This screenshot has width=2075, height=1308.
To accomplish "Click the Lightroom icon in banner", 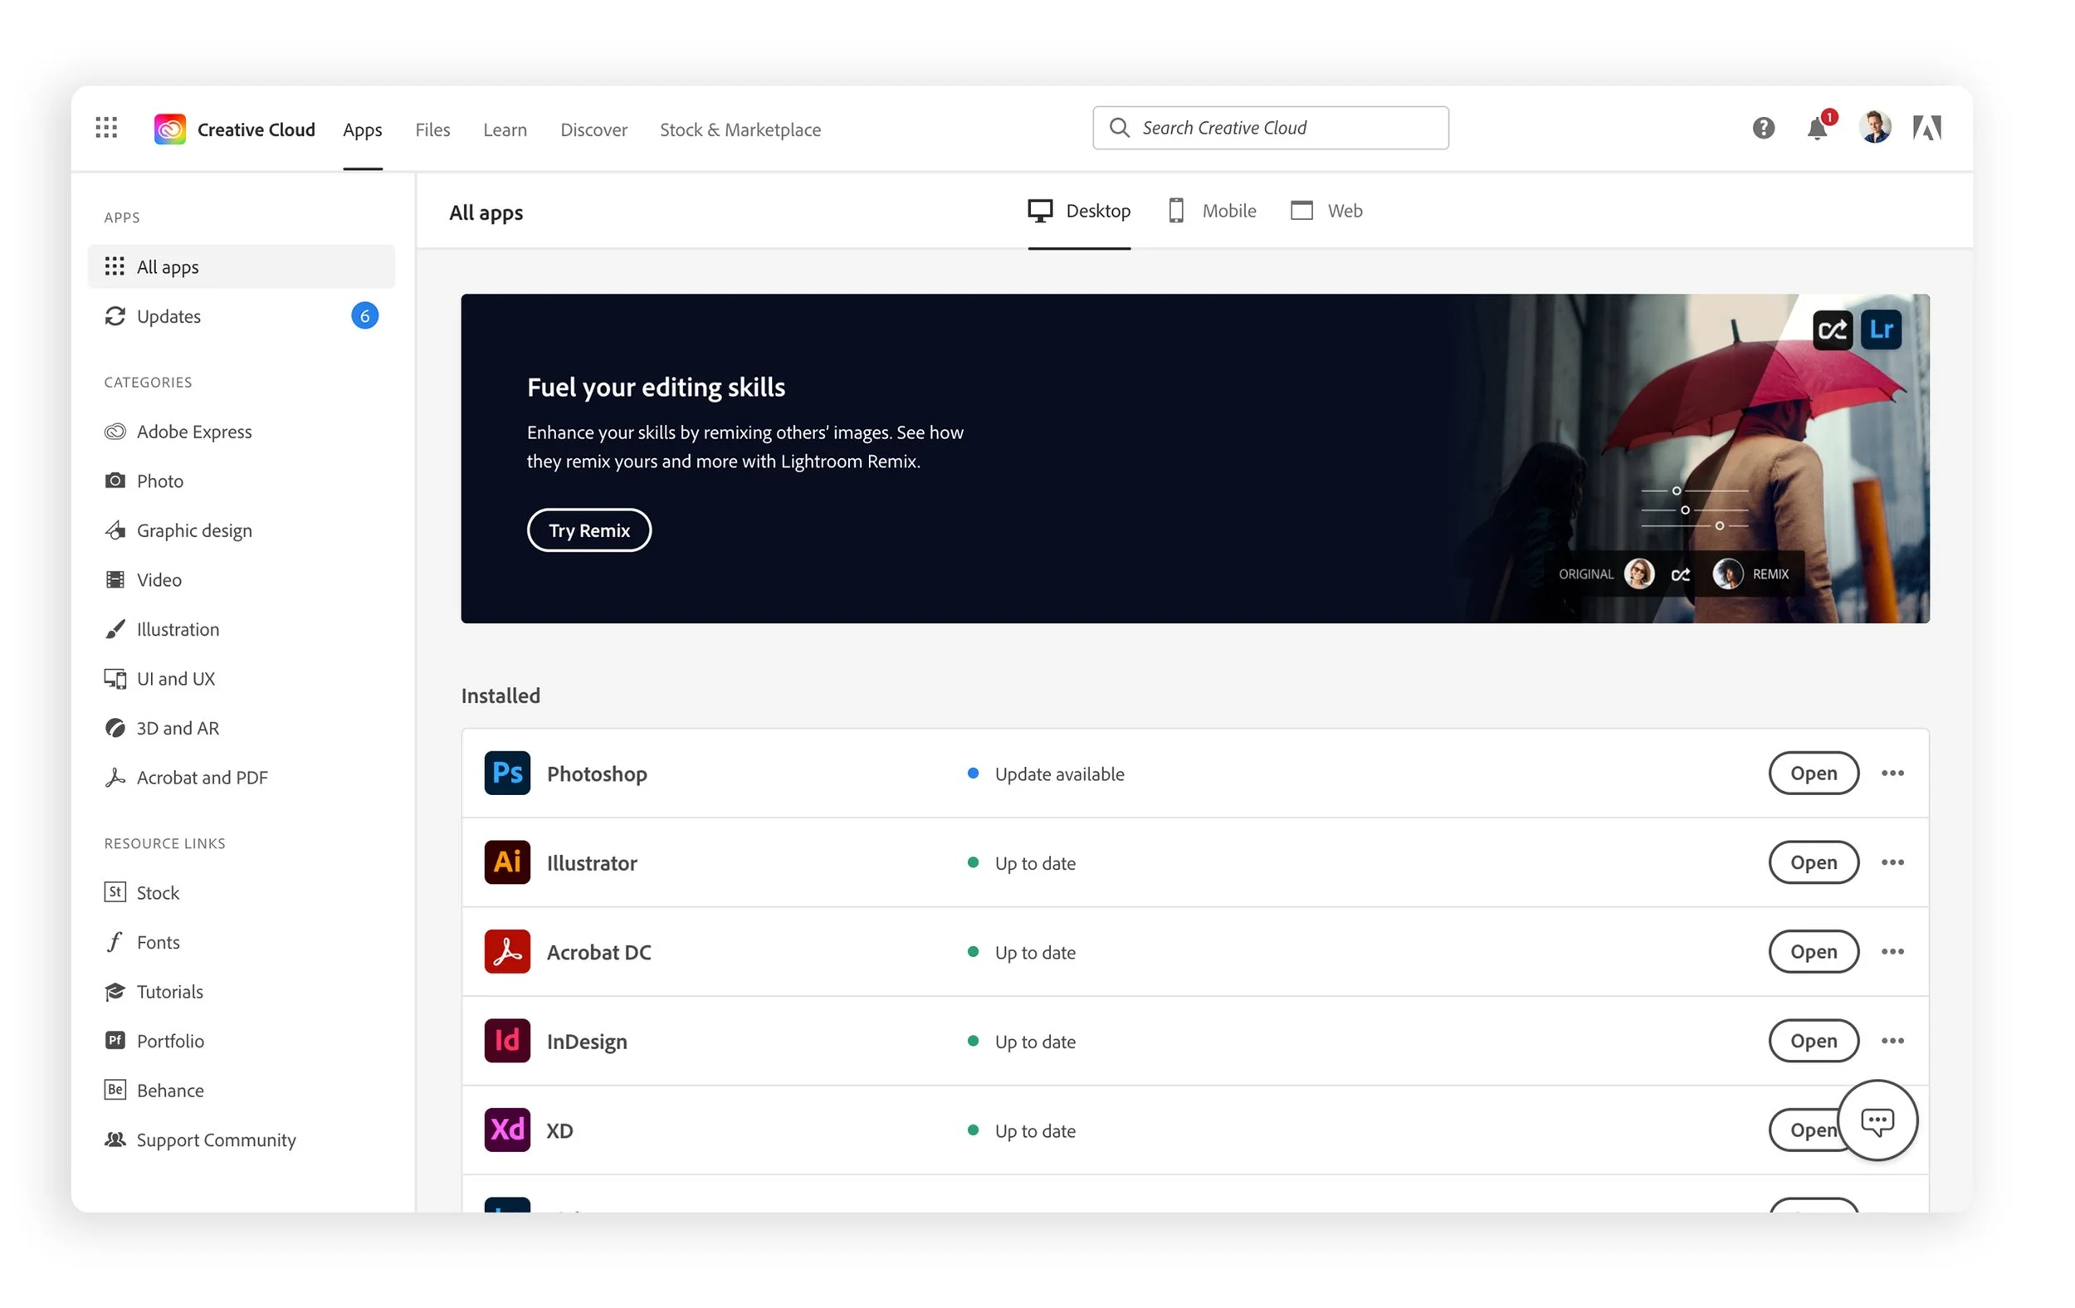I will point(1880,329).
